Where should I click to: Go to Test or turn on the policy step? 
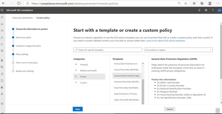[27, 63]
